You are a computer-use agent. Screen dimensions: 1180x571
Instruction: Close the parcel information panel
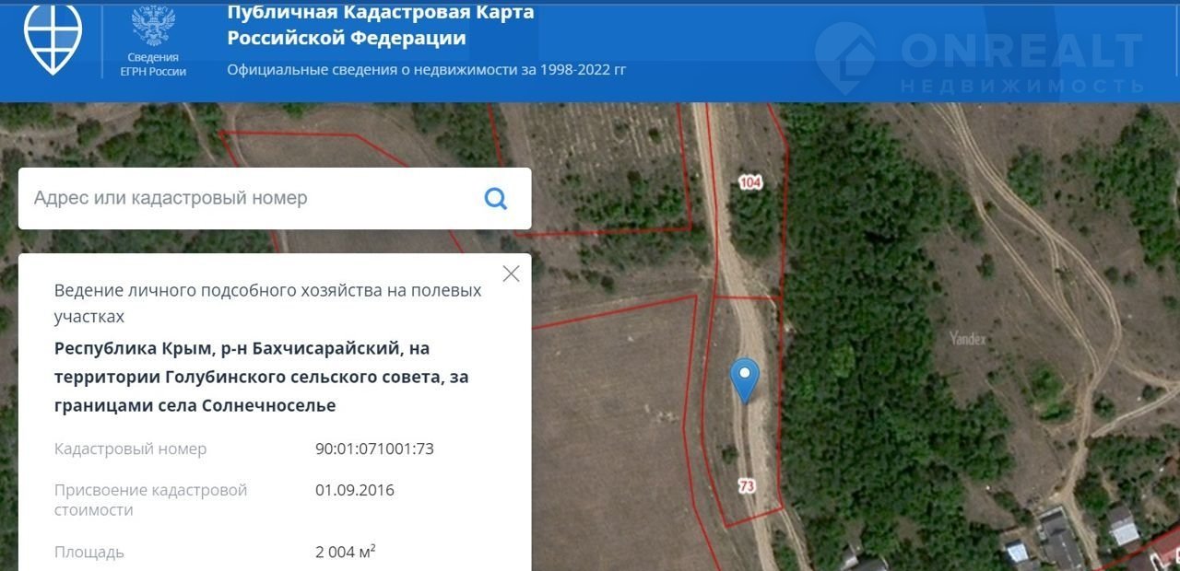[511, 274]
